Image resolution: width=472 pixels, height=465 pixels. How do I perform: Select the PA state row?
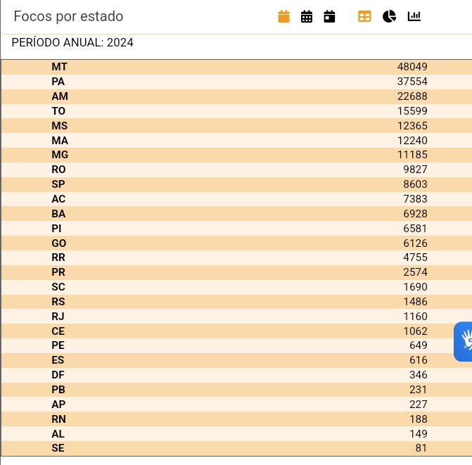(x=236, y=82)
